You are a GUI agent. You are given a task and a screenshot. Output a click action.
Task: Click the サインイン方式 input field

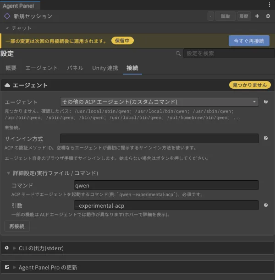pyautogui.click(x=159, y=138)
